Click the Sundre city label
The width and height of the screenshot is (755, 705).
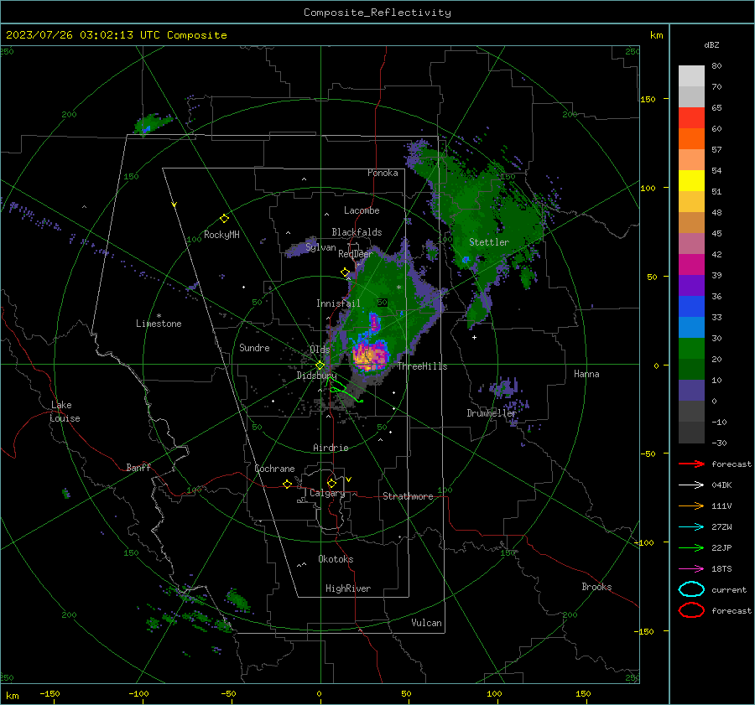254,347
